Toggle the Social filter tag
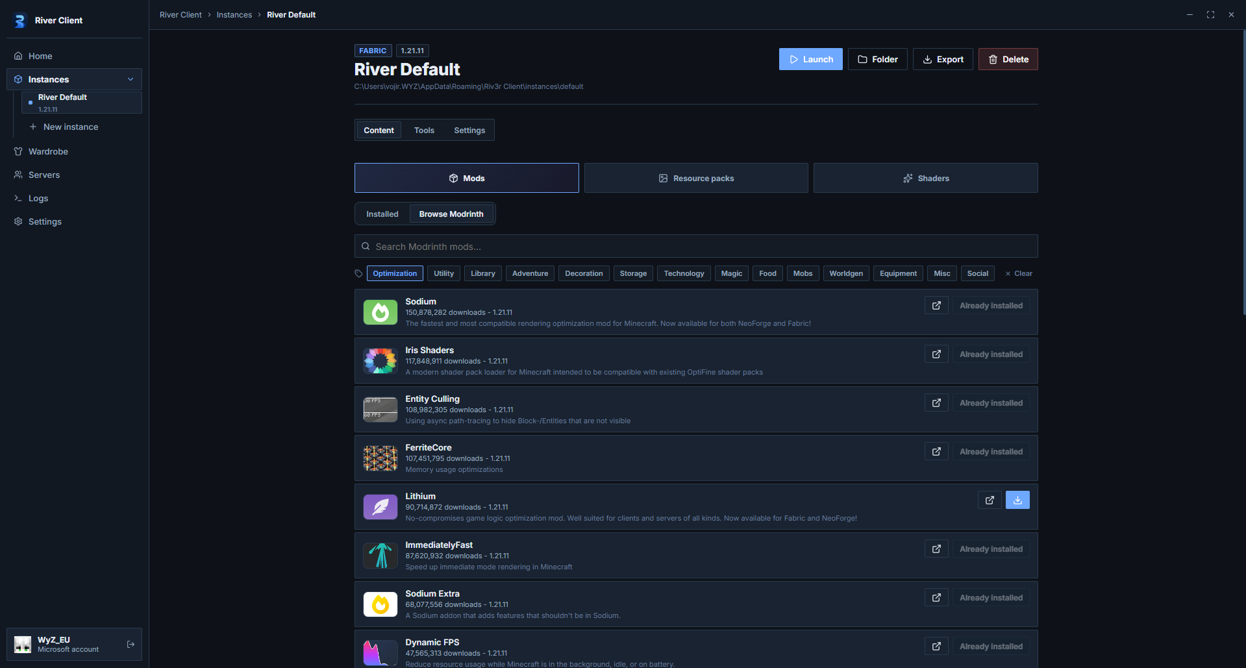1246x668 pixels. pos(977,273)
